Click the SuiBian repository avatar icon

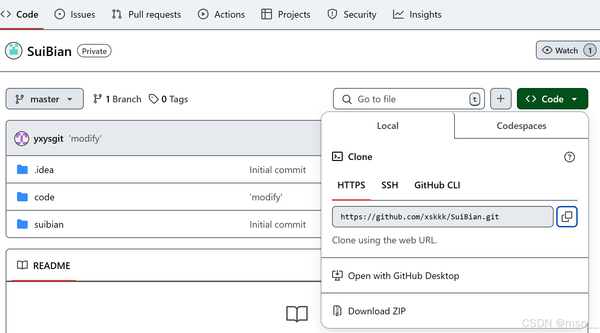point(13,51)
